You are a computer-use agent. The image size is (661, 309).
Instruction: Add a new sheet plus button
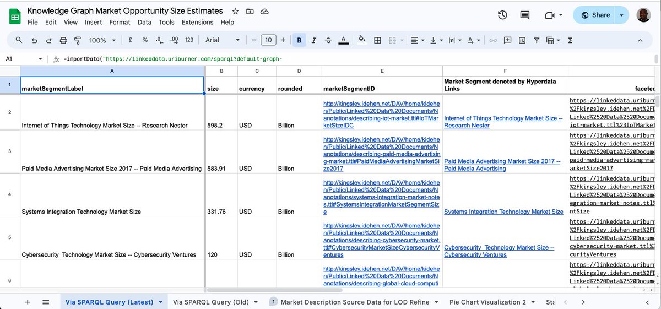point(28,302)
